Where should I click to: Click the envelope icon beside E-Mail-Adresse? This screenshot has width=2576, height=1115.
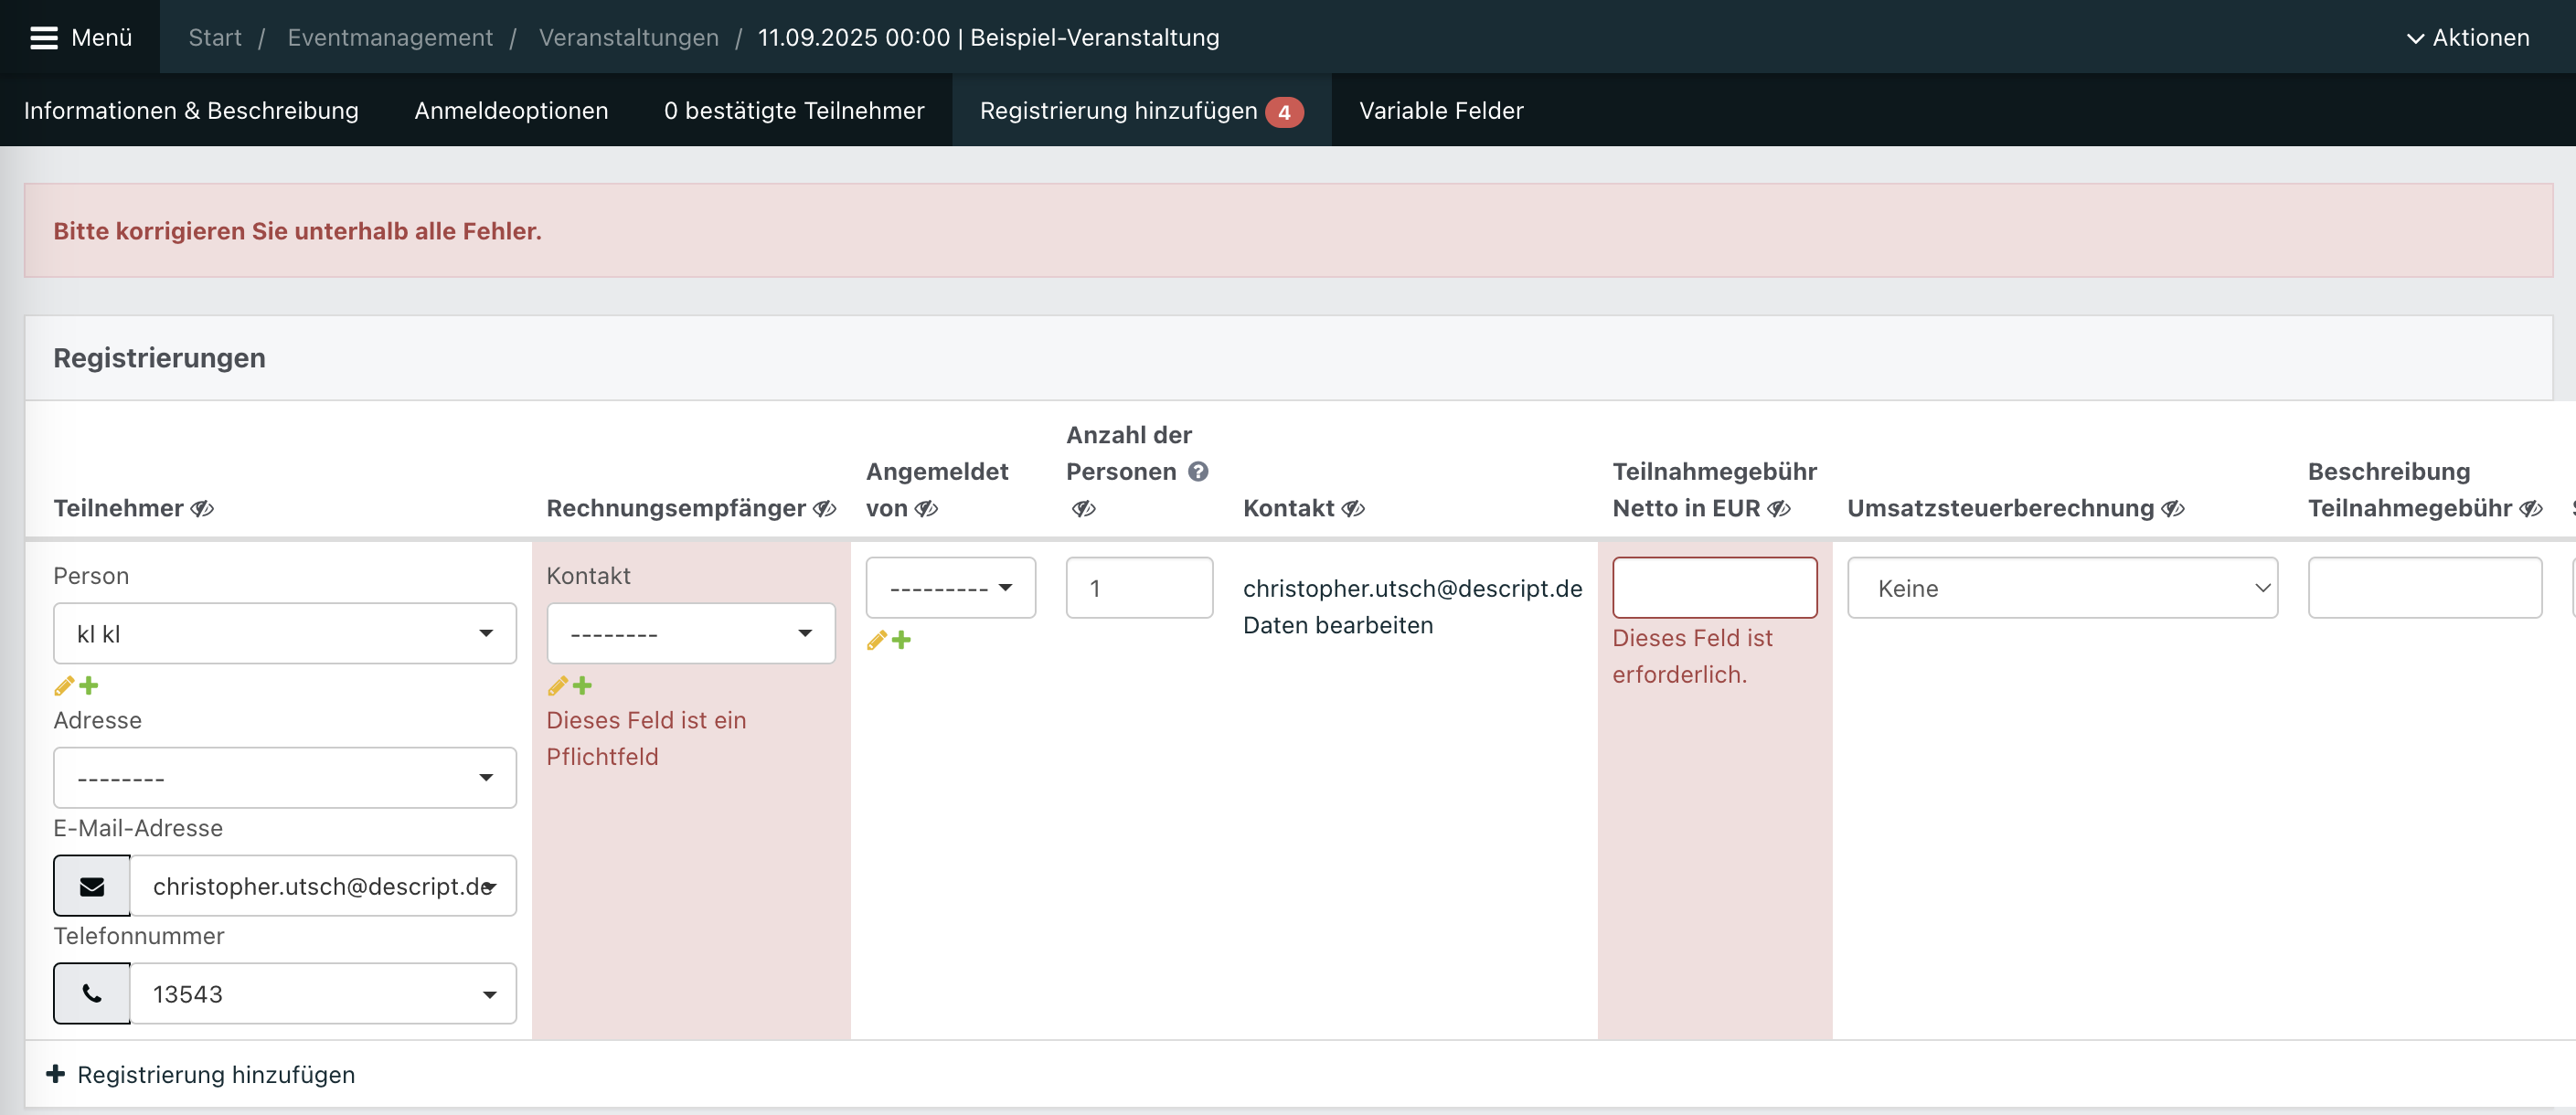pos(92,886)
